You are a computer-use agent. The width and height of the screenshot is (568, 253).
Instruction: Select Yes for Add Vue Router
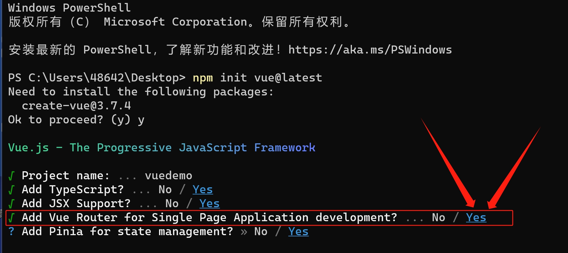point(476,218)
